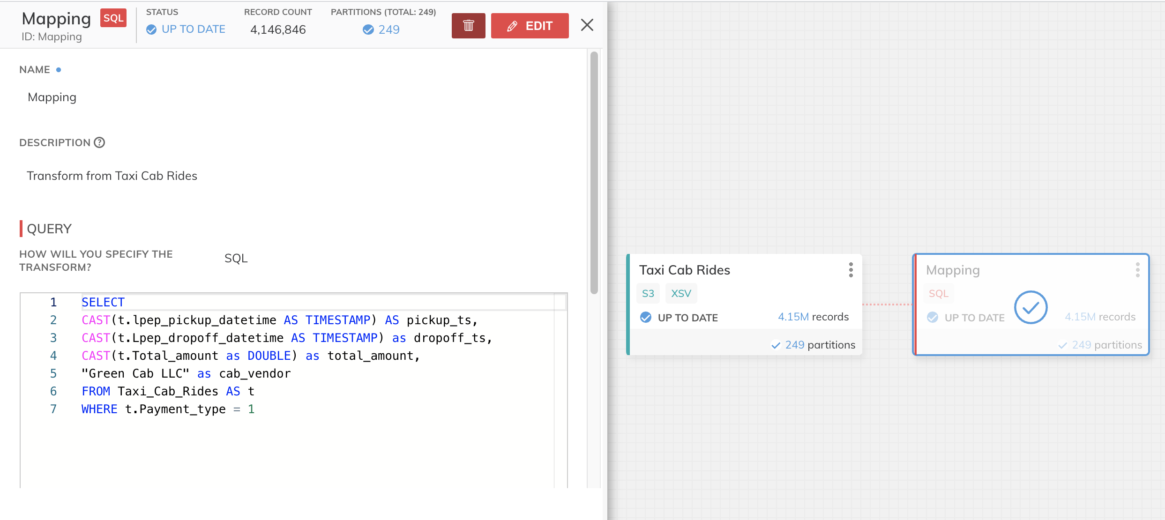Close the Mapping detail panel
The height and width of the screenshot is (520, 1165).
click(x=587, y=25)
